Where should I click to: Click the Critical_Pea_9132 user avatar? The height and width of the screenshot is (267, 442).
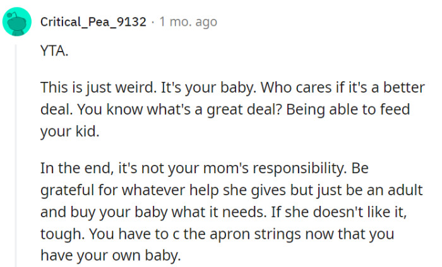(x=16, y=23)
